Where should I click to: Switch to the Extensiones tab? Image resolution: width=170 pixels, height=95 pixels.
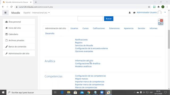point(114,28)
